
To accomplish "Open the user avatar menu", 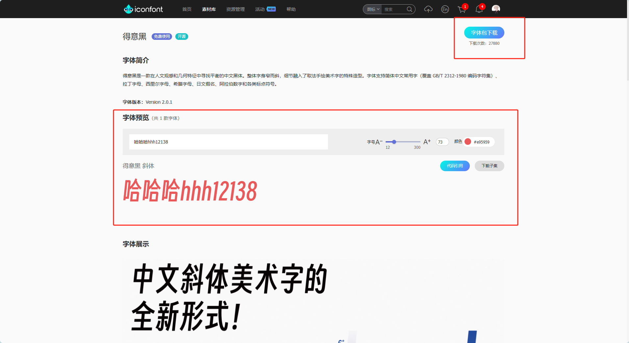I will coord(496,9).
